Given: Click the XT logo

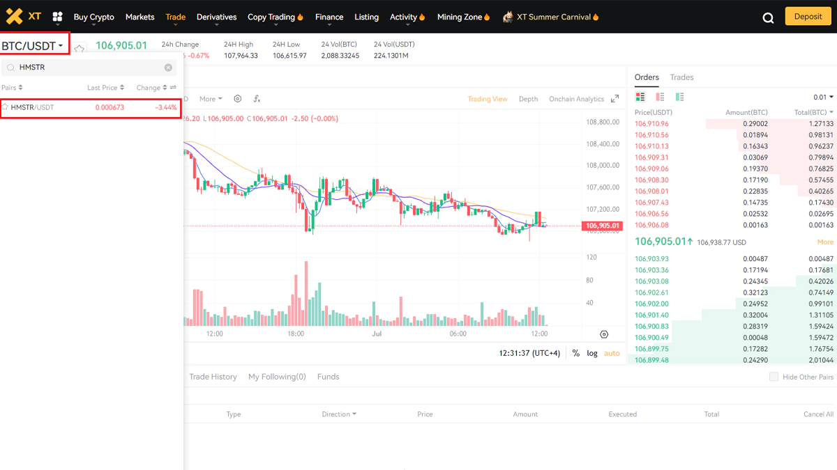Looking at the screenshot, I should 24,16.
